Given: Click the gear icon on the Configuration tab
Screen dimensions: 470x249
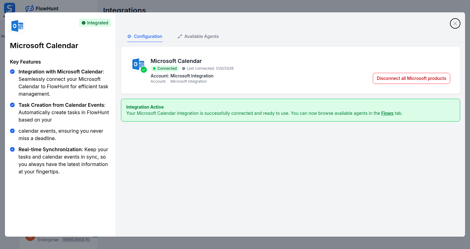Looking at the screenshot, I should click(x=129, y=36).
